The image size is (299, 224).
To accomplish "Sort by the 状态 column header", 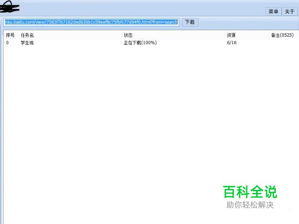I will tap(128, 35).
